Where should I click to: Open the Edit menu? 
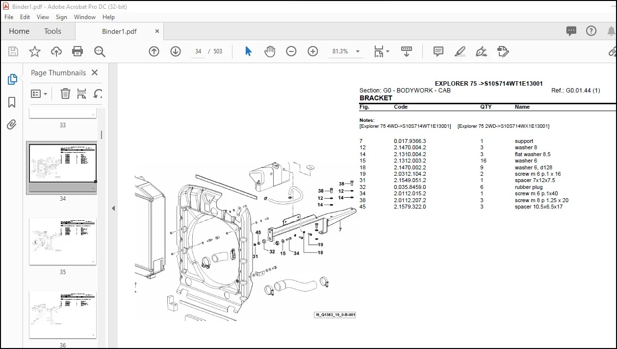[x=25, y=17]
